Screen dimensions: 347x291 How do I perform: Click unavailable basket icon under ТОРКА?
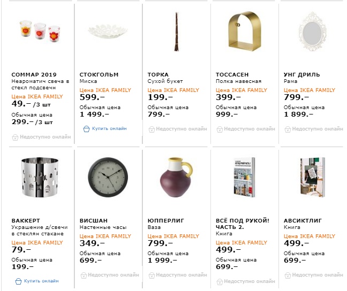click(x=152, y=129)
